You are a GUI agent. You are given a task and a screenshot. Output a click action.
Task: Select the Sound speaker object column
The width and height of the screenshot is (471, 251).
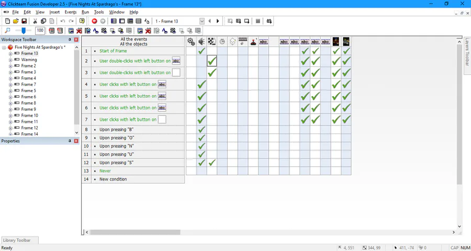click(x=201, y=42)
